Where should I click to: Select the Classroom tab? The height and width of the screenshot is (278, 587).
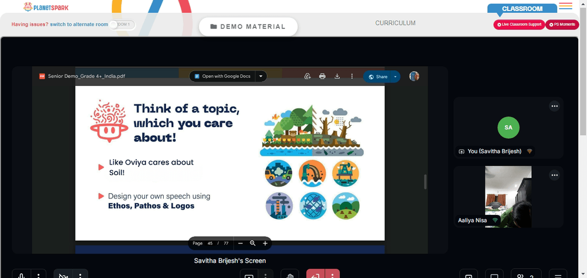522,9
